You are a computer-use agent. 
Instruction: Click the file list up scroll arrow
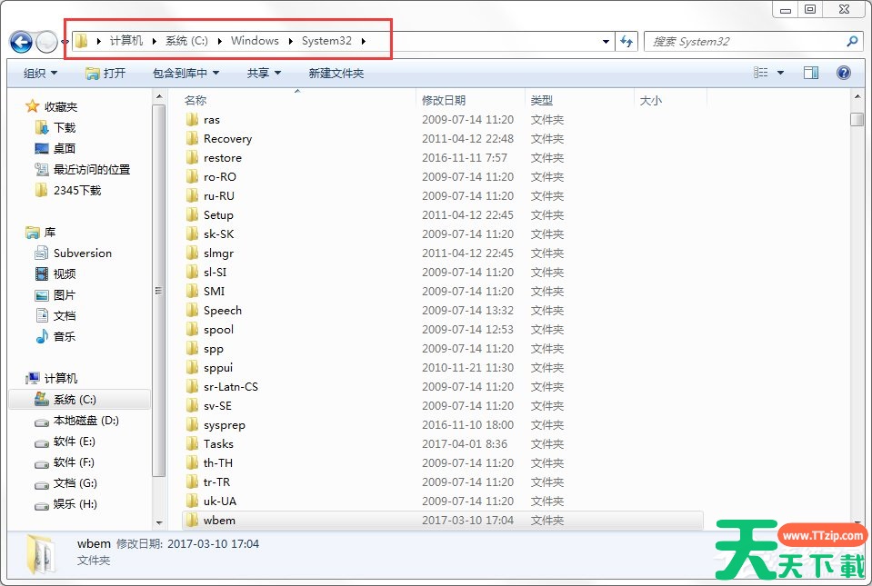pos(857,96)
